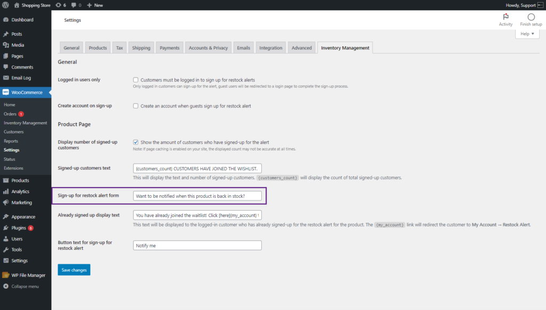
Task: Enable 'Customers must be logged in' checkbox
Action: 136,80
